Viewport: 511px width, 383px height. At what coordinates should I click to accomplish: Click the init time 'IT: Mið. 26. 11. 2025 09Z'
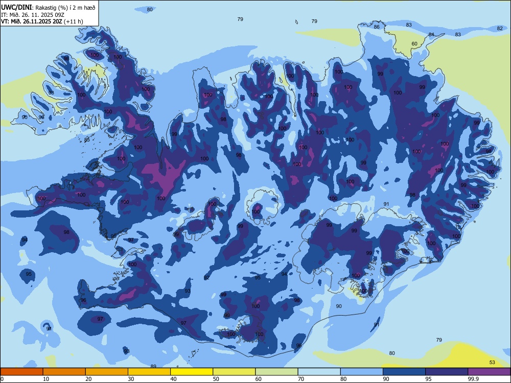point(33,15)
